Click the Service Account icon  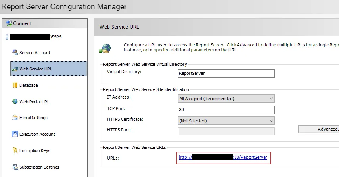(15, 53)
